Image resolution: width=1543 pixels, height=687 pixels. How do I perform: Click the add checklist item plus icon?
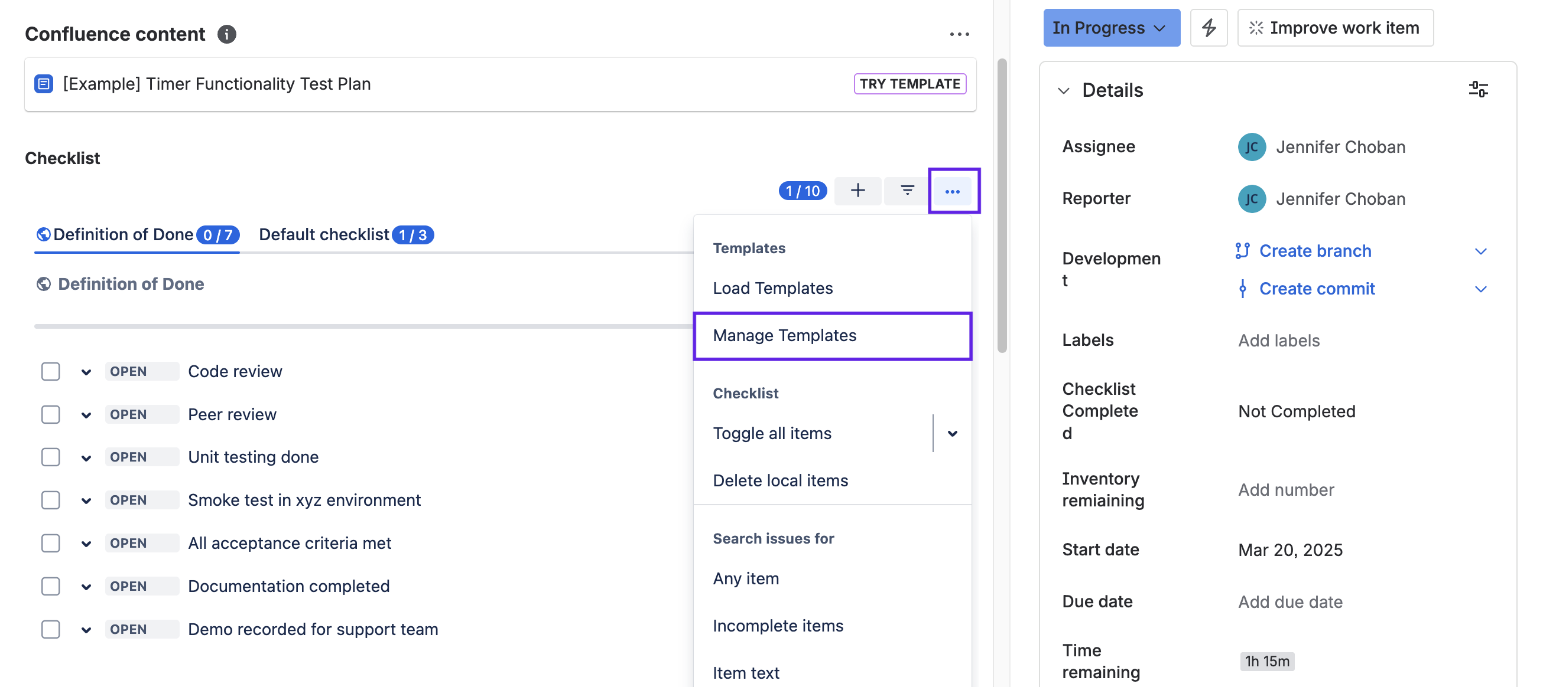(x=857, y=191)
